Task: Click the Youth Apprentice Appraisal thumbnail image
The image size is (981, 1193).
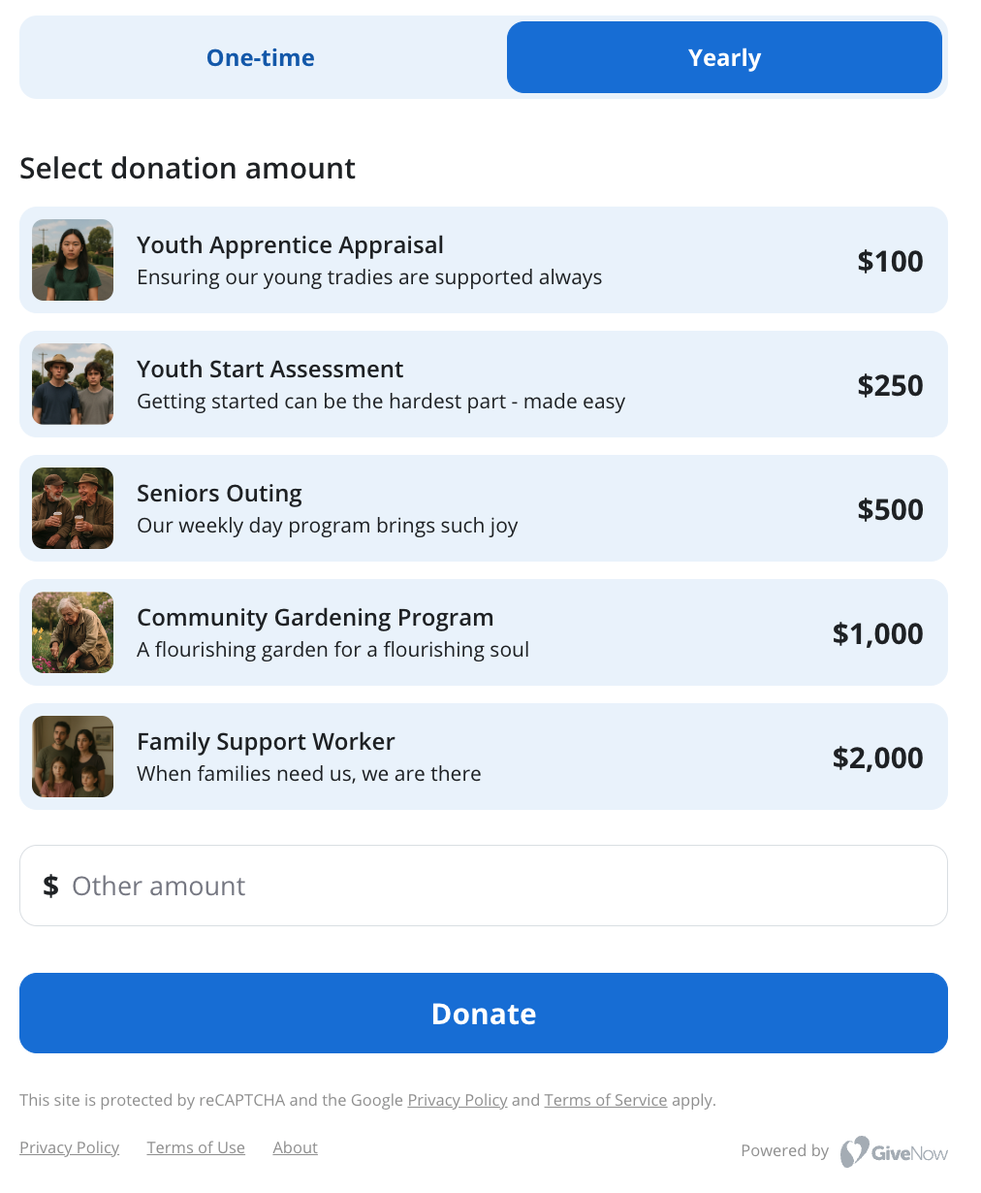Action: click(73, 260)
